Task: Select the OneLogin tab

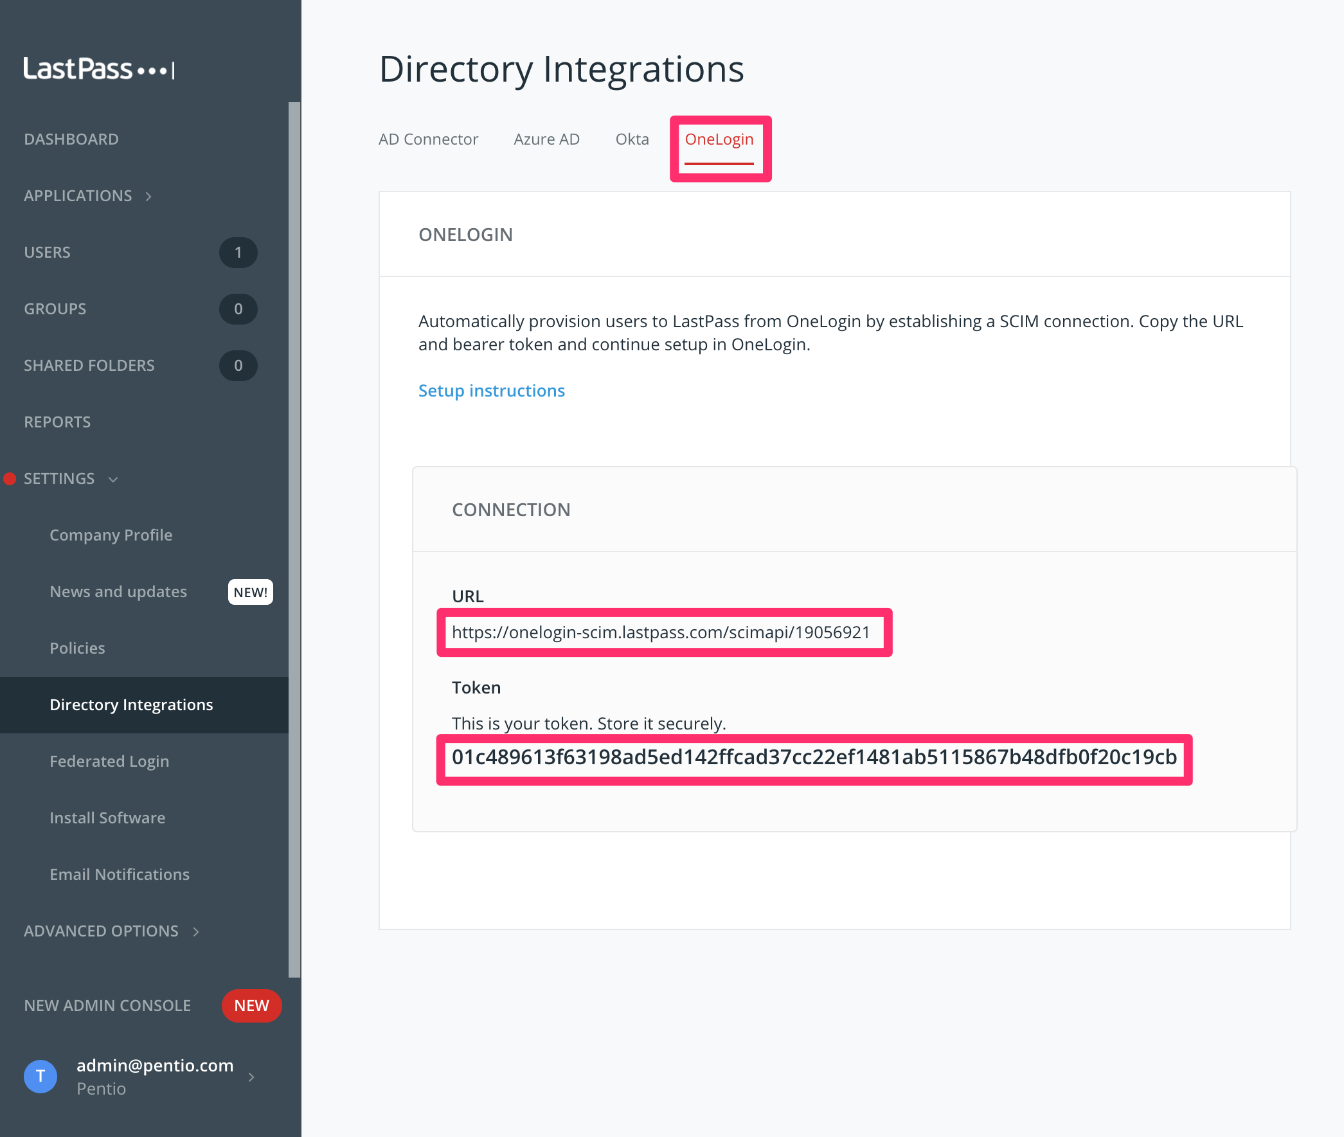Action: click(x=719, y=140)
